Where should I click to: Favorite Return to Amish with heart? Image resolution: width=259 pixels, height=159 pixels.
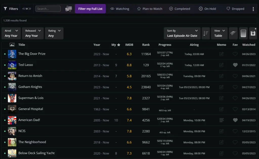pyautogui.click(x=235, y=76)
